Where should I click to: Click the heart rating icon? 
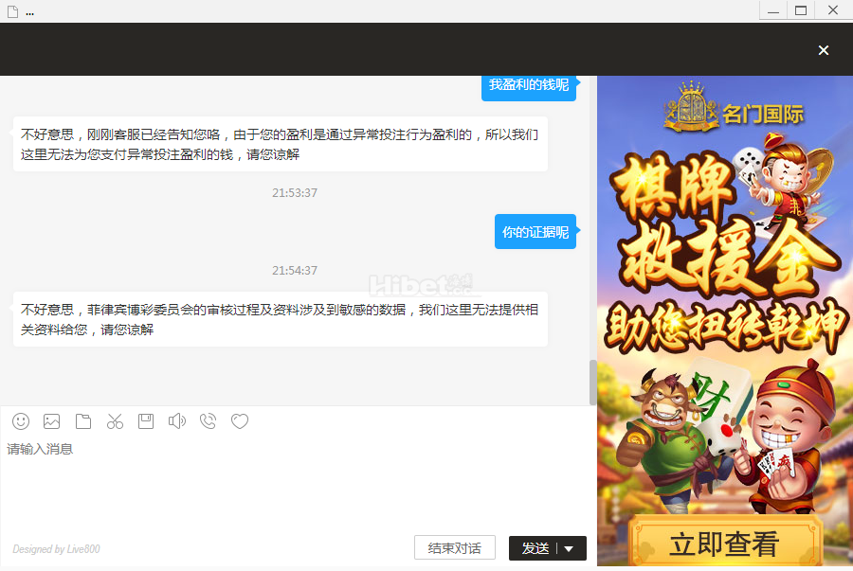pyautogui.click(x=240, y=421)
